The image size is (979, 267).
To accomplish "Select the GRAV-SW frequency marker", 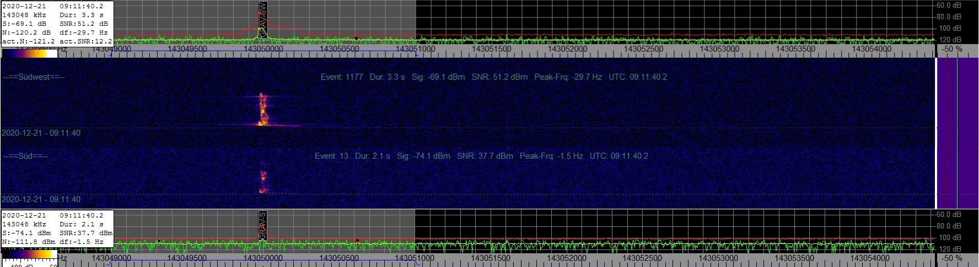I will pyautogui.click(x=263, y=20).
